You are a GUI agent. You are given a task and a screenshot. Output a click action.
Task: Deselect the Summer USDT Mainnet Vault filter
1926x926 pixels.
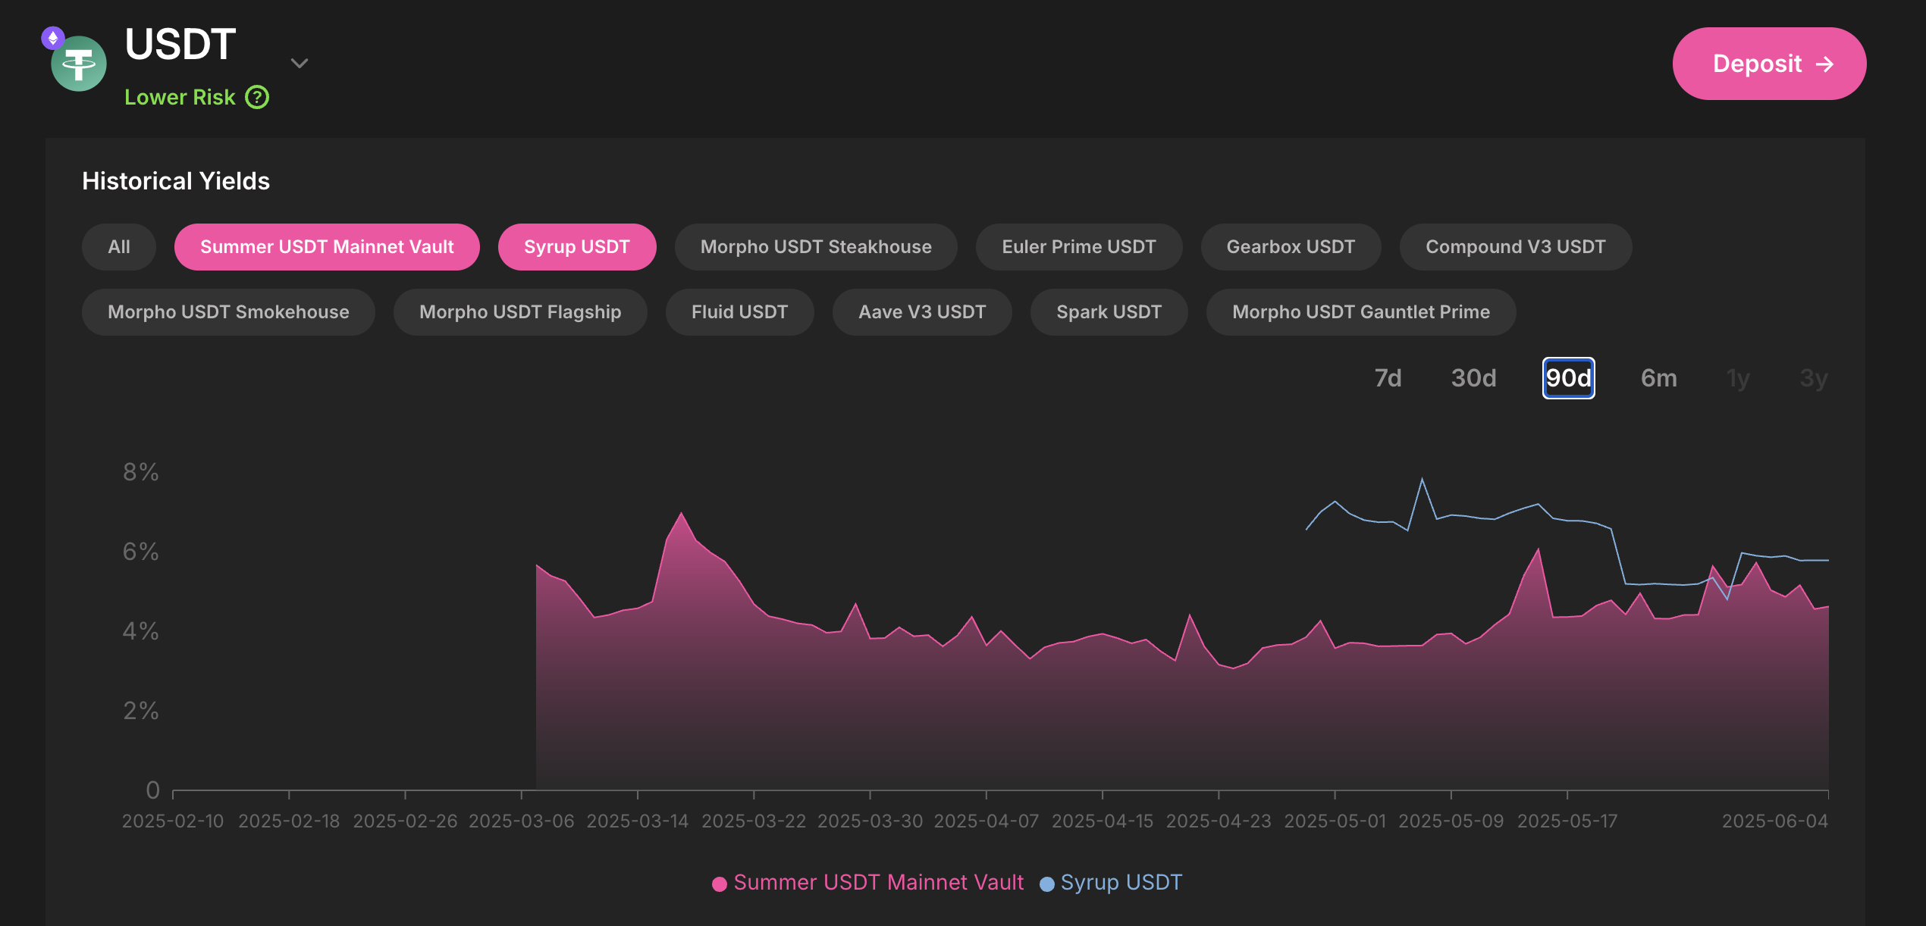pyautogui.click(x=327, y=247)
